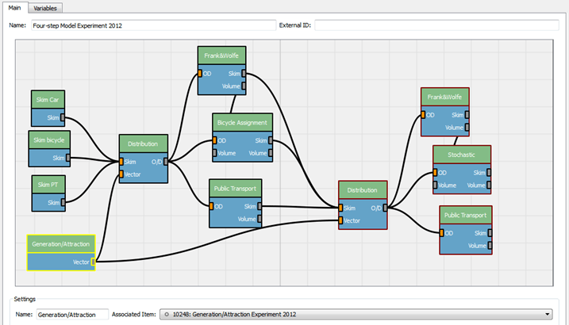Click the Volume output port of left Frank&Wolfe

click(x=244, y=86)
